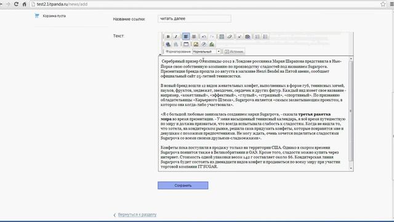Redo the edit in the editor toolbar
Image resolution: width=394 pixels, height=222 pixels.
click(212, 37)
